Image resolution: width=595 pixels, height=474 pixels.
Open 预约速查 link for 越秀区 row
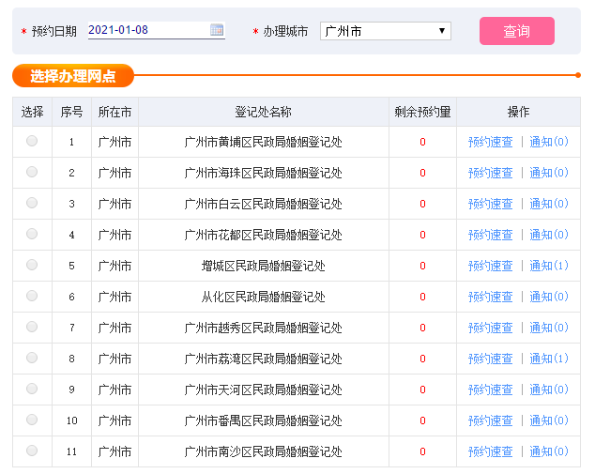[x=490, y=328]
